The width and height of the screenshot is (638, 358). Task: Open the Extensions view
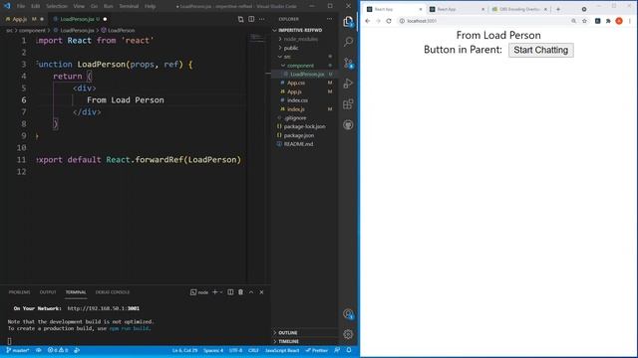(348, 104)
